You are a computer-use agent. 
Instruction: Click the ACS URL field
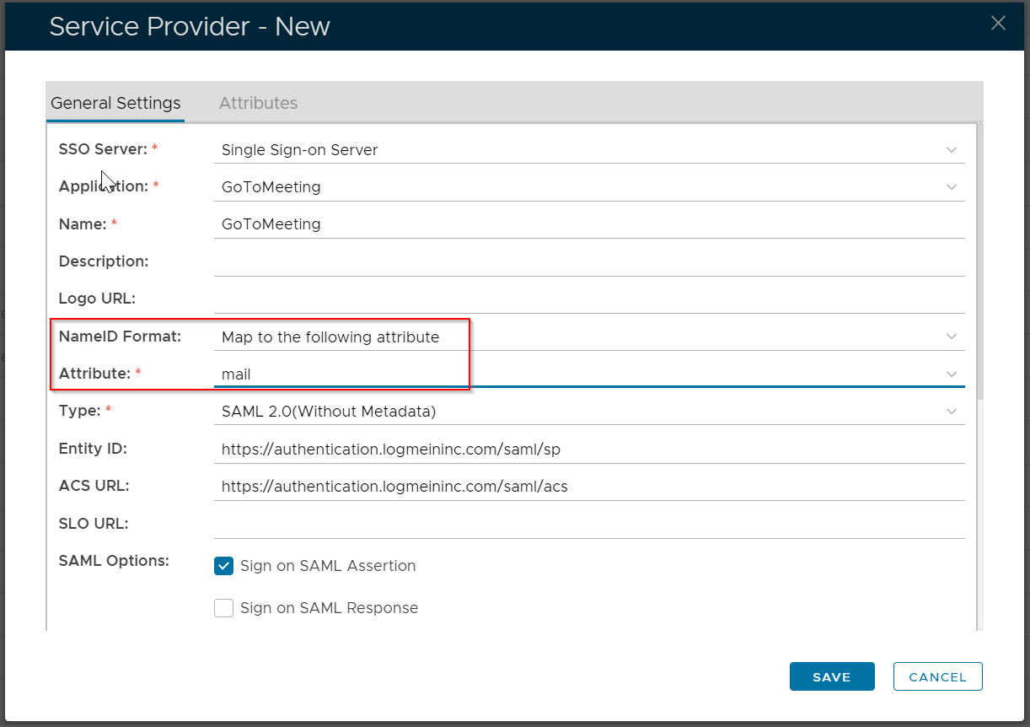(588, 487)
